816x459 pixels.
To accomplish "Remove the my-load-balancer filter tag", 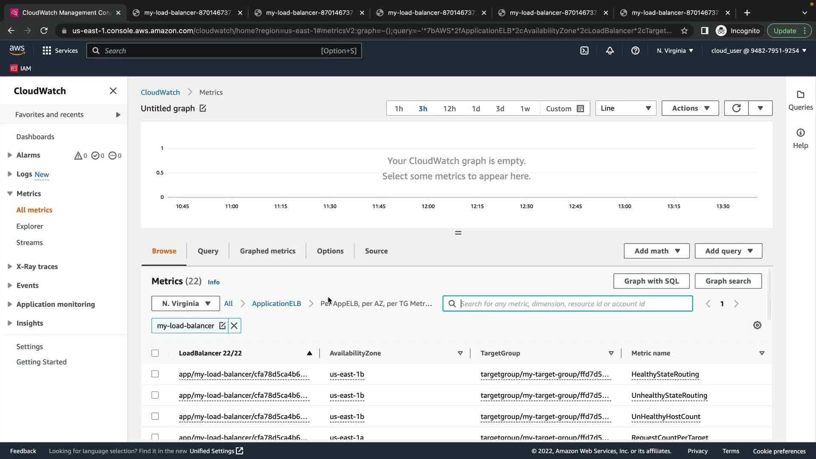I will (x=234, y=326).
